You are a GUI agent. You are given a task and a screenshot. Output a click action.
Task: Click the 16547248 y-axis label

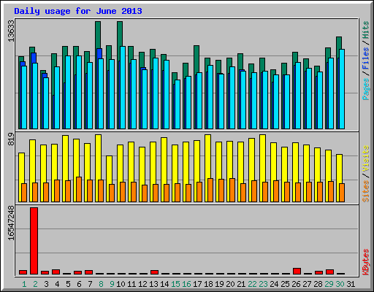click(x=11, y=223)
